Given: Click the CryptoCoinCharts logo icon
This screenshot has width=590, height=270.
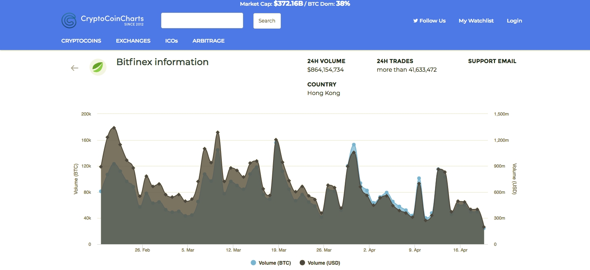Looking at the screenshot, I should [x=69, y=20].
